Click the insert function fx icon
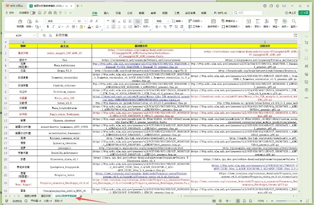This screenshot has width=314, height=205. pyautogui.click(x=51, y=35)
